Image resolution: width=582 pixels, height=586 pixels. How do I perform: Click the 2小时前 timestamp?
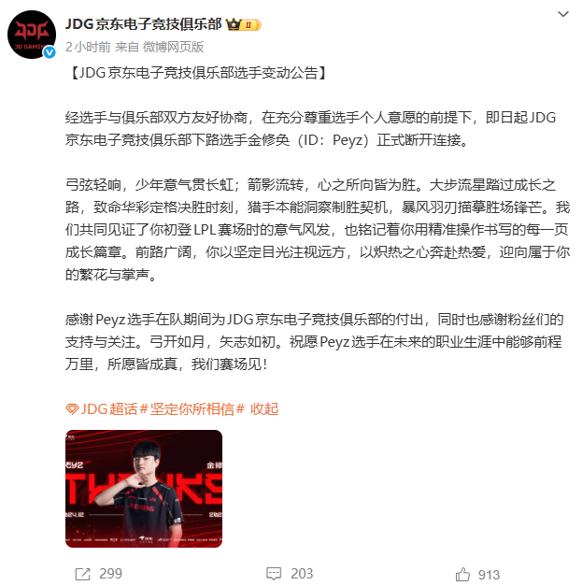coord(88,47)
